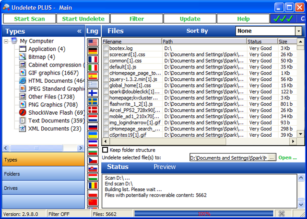Select the Polish flag language

click(x=93, y=194)
